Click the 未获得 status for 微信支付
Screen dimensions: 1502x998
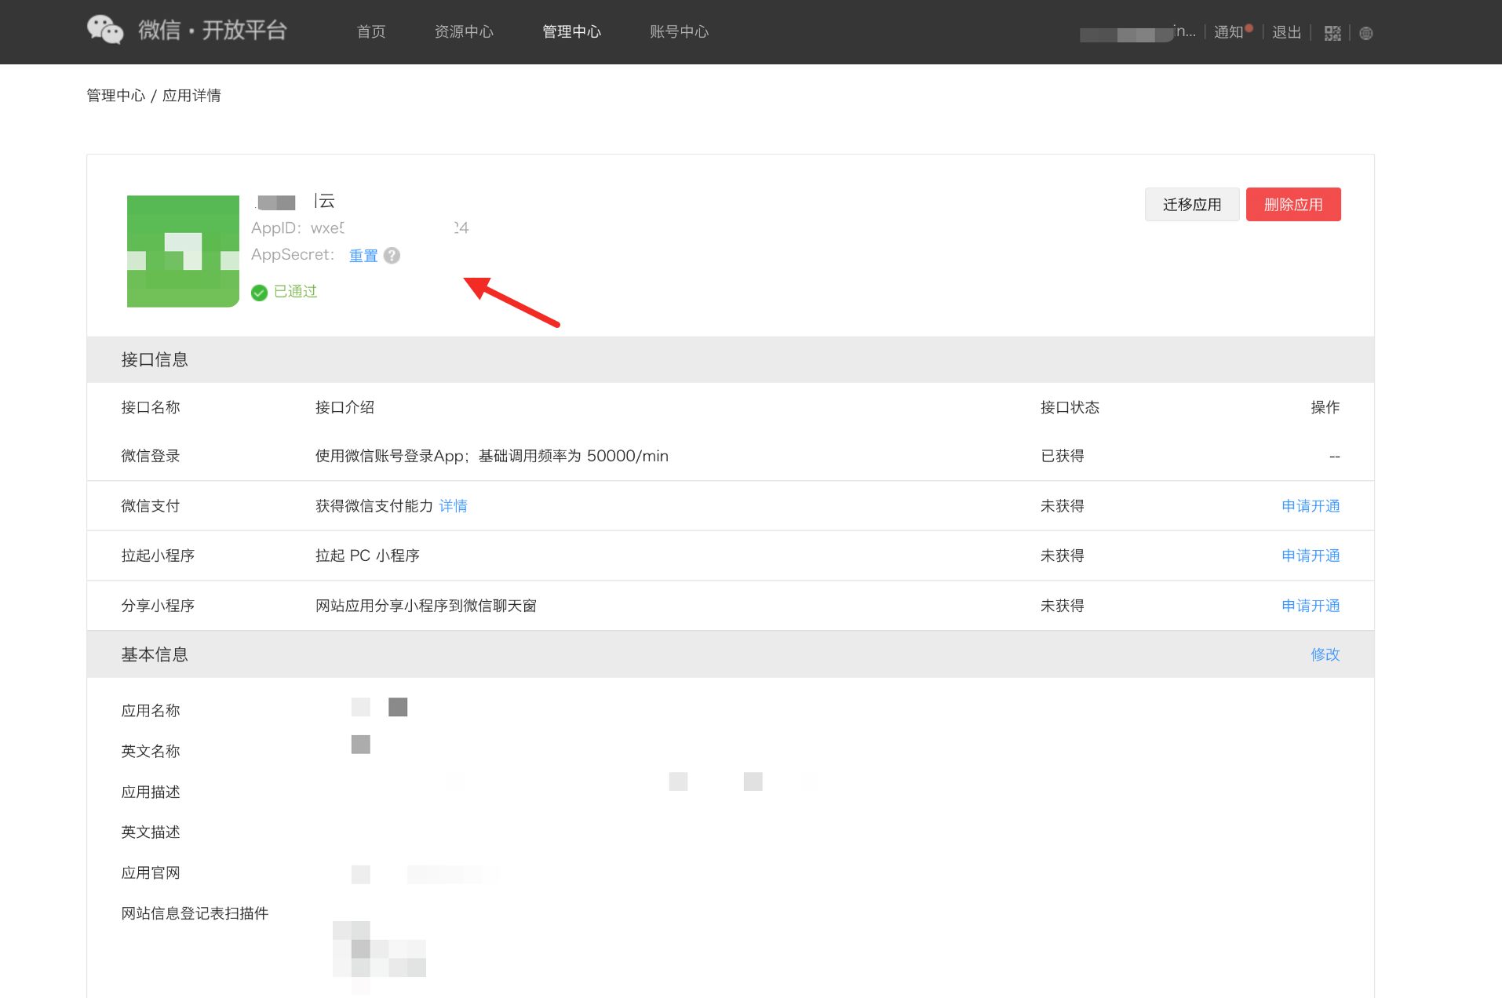pos(1063,506)
